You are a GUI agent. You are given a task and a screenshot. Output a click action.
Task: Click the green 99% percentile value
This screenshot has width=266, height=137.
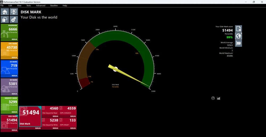click(x=230, y=37)
